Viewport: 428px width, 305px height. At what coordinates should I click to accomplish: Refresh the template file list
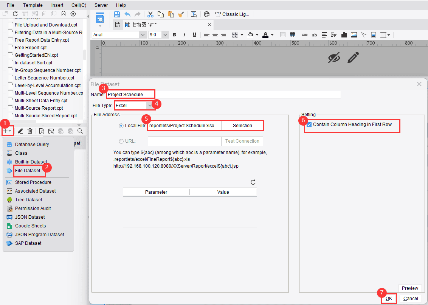(16, 14)
